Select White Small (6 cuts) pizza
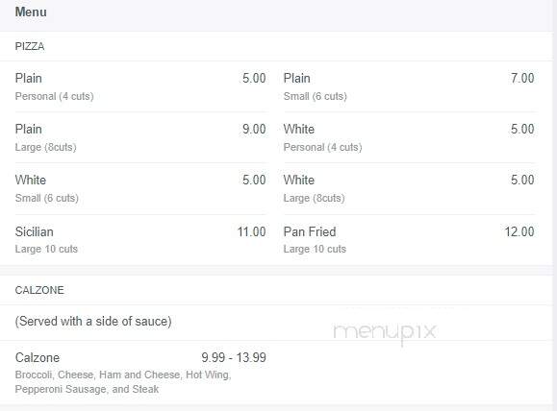 tap(140, 188)
